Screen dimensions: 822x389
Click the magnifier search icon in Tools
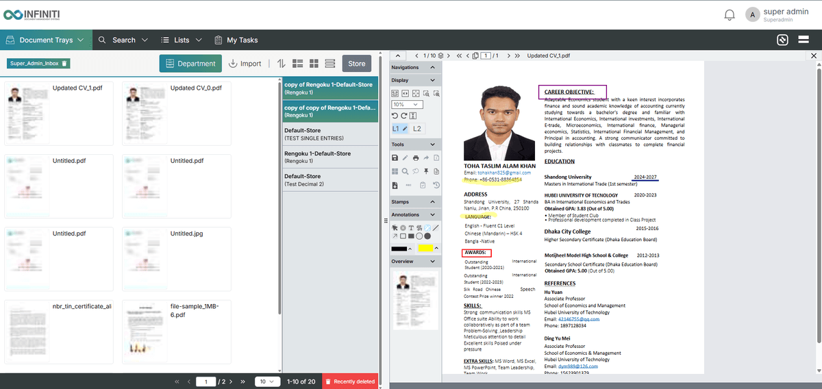406,171
